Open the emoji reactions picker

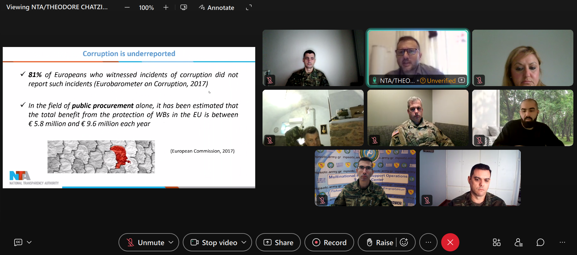(x=404, y=242)
